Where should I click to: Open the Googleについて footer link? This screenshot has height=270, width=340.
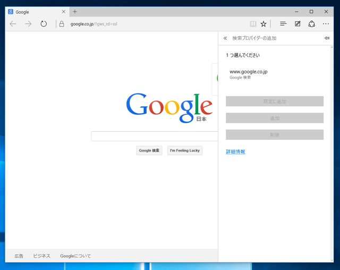pyautogui.click(x=75, y=256)
